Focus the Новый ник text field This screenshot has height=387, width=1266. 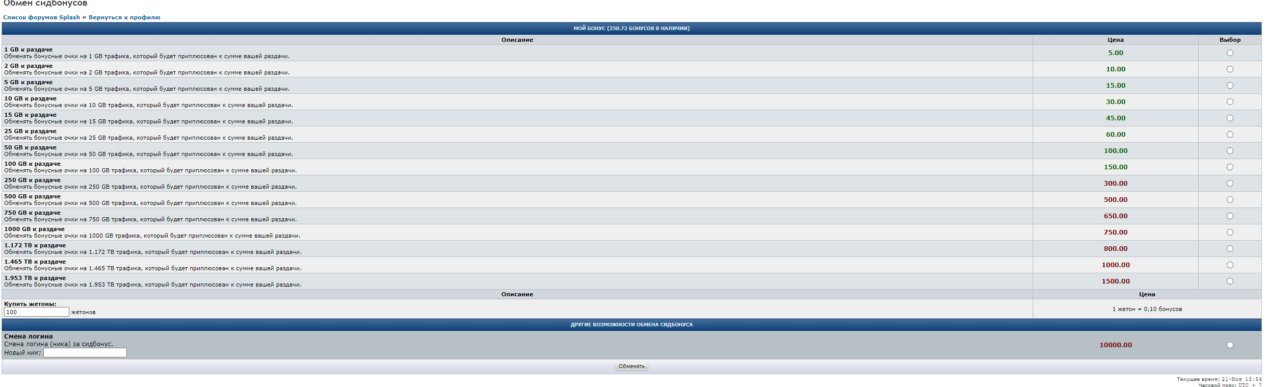[85, 353]
